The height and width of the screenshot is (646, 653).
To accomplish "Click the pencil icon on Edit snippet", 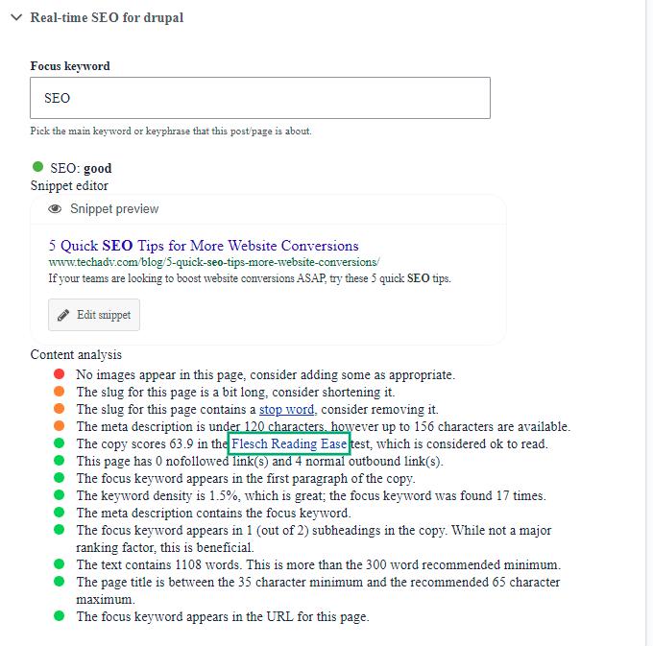I will tap(64, 316).
